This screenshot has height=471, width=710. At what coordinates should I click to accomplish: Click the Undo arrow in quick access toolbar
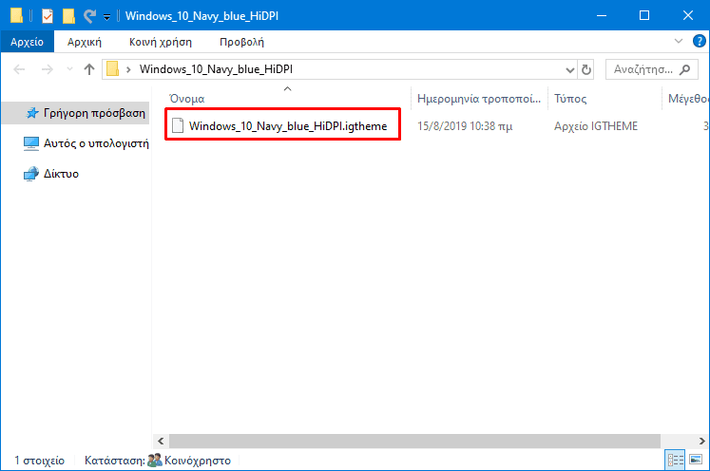[x=89, y=16]
